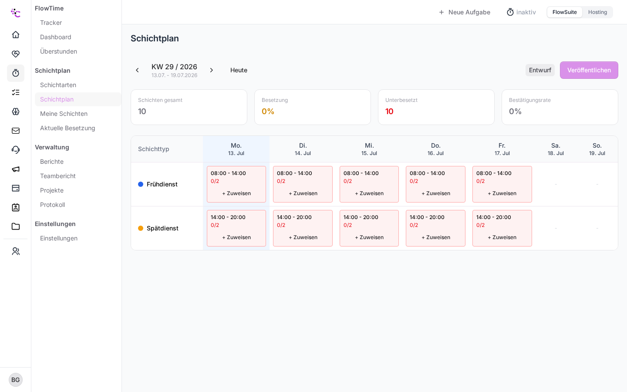
Task: Open Einstellungen sidebar item
Action: (59, 238)
